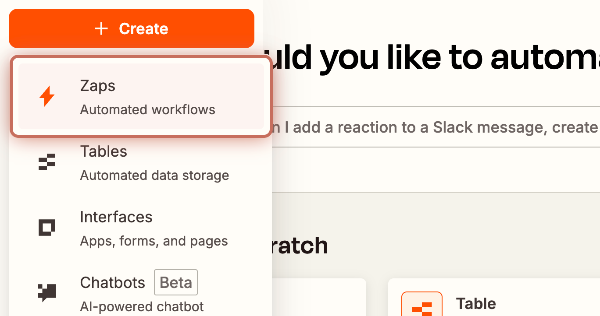Screen dimensions: 600x316
Task: Click the 'Automated data storage' text
Action: point(154,175)
